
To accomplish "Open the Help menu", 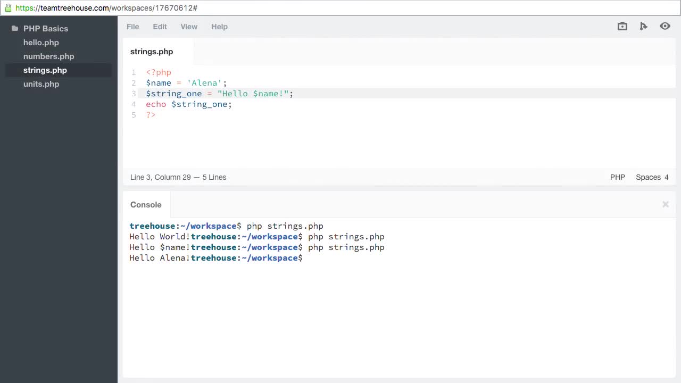I will point(219,27).
